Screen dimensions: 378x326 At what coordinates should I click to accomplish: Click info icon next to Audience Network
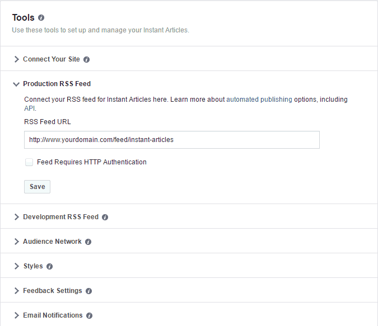88,242
